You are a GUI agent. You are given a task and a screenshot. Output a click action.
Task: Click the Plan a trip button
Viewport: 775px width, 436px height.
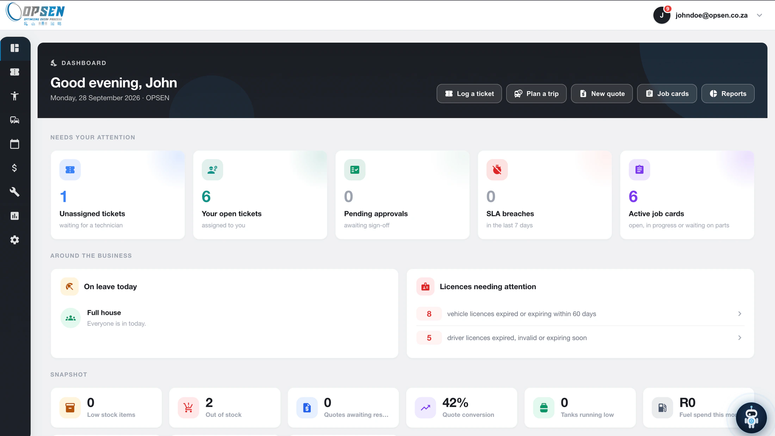click(x=536, y=94)
